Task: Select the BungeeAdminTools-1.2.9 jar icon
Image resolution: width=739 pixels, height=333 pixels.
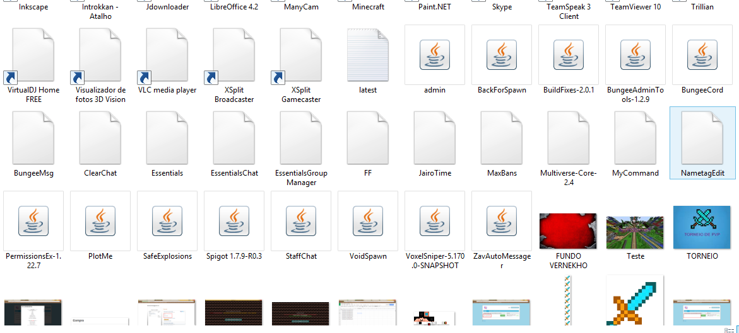Action: (636, 55)
